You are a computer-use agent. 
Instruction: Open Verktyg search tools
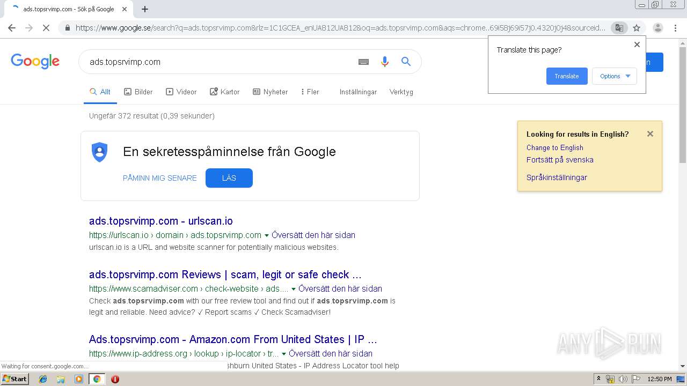pyautogui.click(x=401, y=92)
